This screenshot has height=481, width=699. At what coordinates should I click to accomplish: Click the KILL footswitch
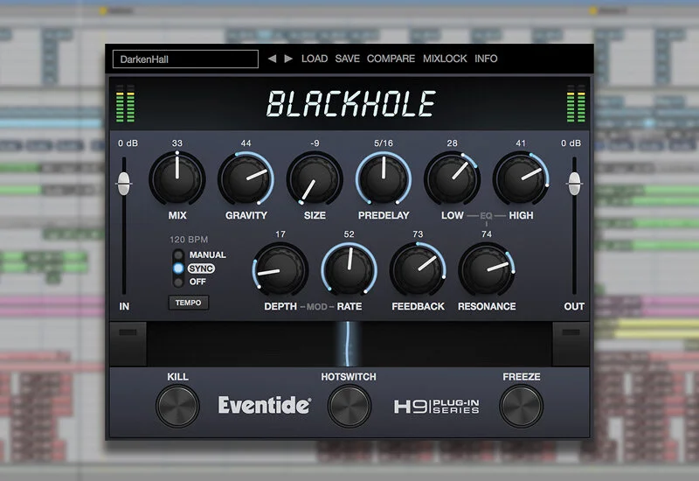177,406
